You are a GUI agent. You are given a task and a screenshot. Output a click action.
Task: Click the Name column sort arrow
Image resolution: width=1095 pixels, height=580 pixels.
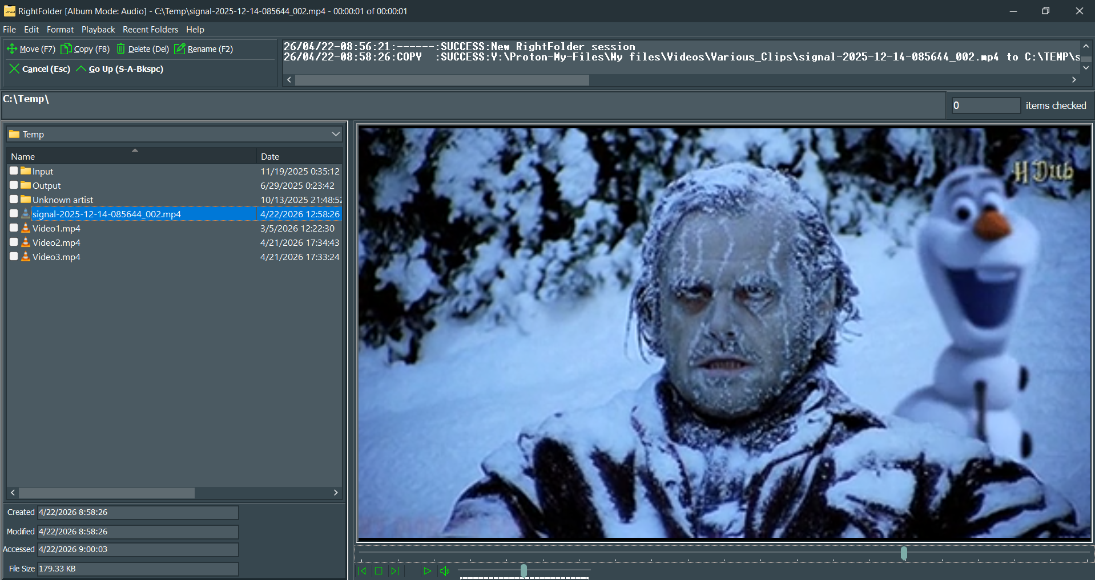coord(135,150)
